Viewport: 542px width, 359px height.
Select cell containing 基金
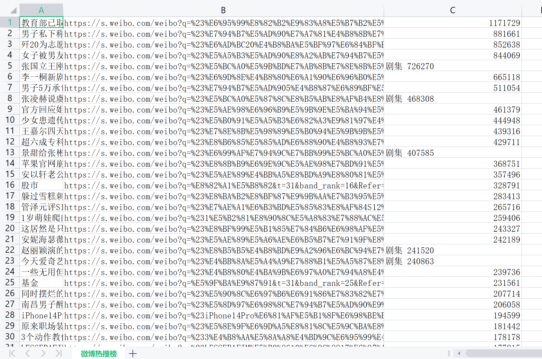pyautogui.click(x=41, y=283)
